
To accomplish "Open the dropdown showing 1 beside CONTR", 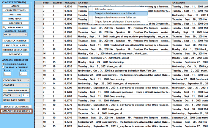I will click(26, 95).
